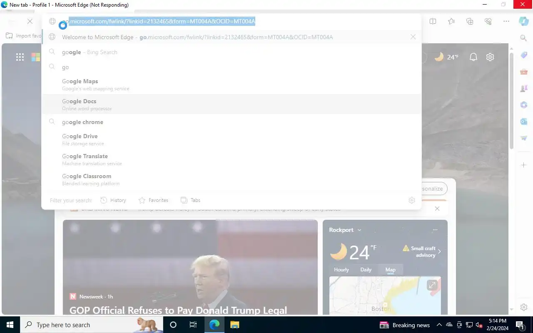Open sidebar Search magnifier icon

pos(524,38)
